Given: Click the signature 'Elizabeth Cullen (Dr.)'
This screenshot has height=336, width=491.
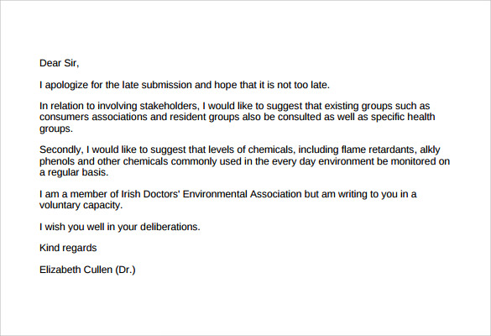Looking at the screenshot, I should [87, 270].
